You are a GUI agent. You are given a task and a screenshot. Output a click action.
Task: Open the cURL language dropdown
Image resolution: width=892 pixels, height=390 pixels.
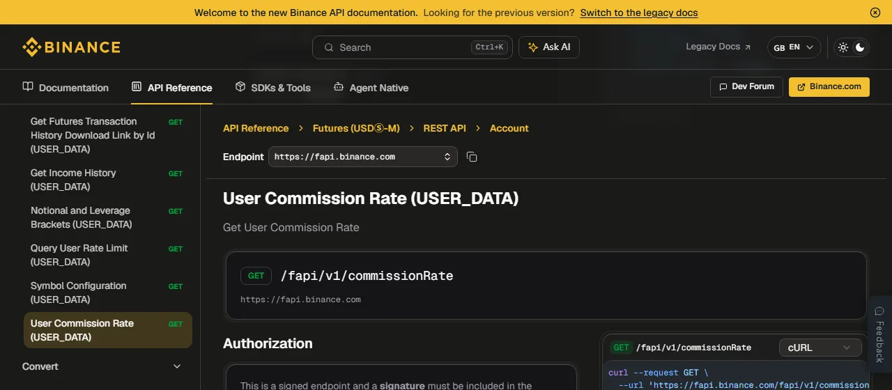pyautogui.click(x=820, y=348)
